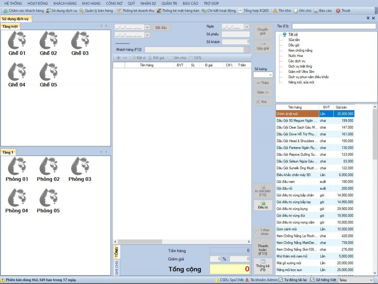This screenshot has width=378, height=284.
Task: Click the Thoát exit icon
Action: (338, 11)
